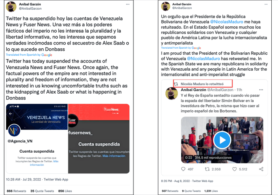
Task: Play the embedded Bolívar sword video
Action: [x=222, y=140]
